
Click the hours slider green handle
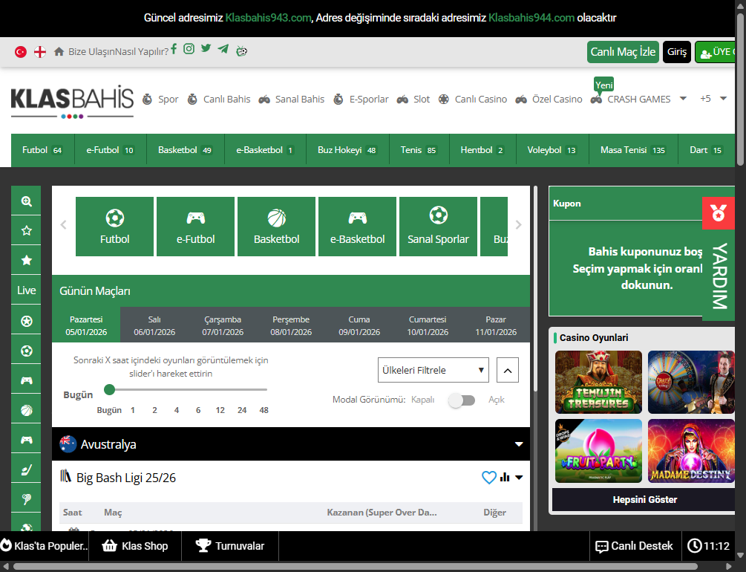[x=109, y=389]
